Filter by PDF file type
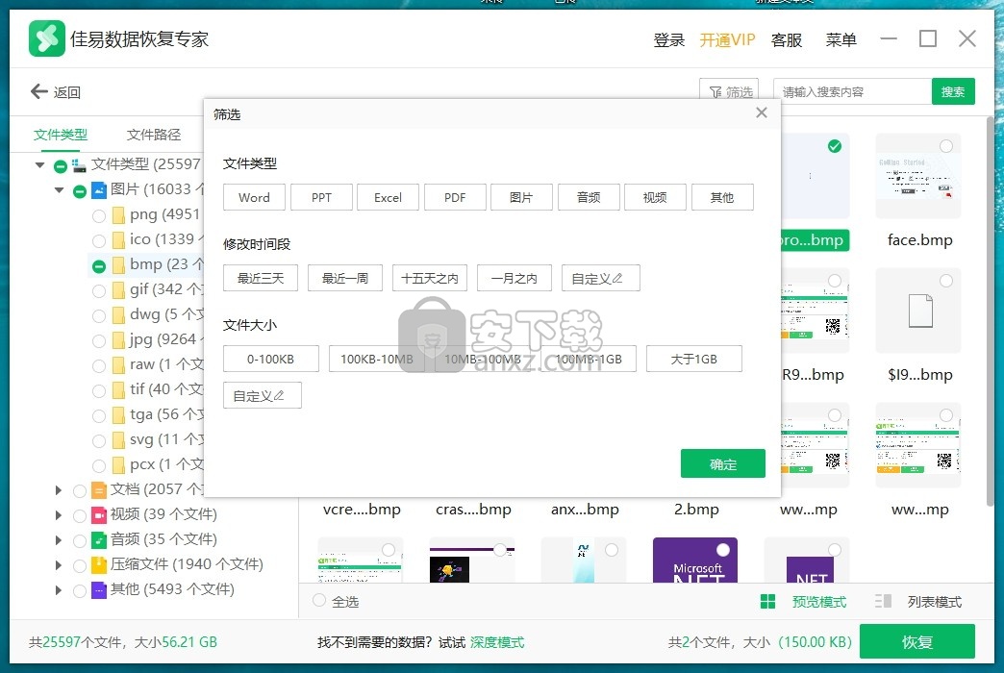Screen dimensions: 1004x673 pyautogui.click(x=455, y=197)
